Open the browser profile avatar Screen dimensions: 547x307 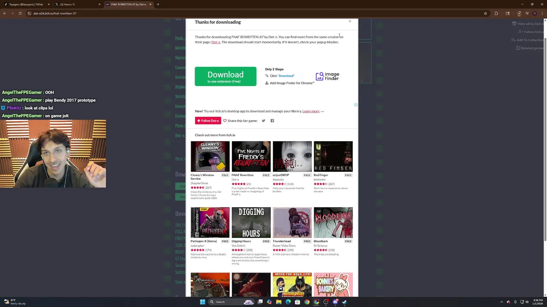535,13
